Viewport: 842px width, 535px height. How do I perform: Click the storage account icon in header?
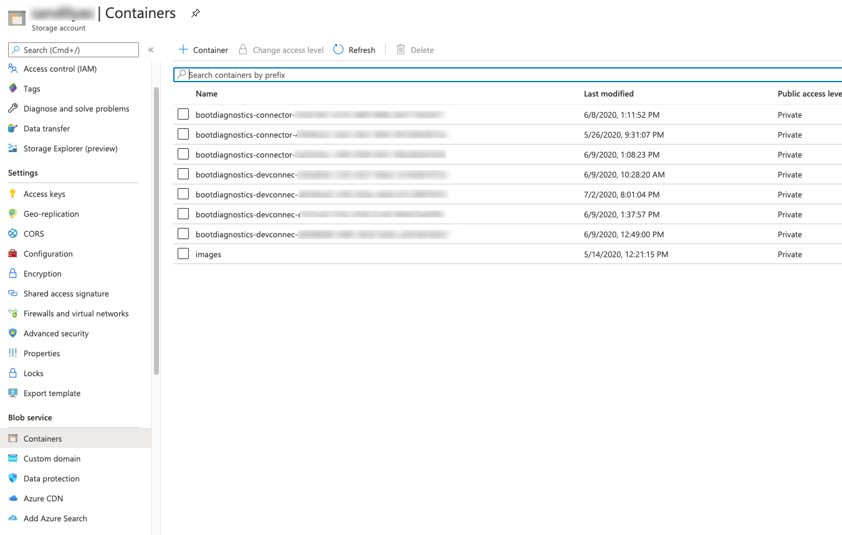16,17
